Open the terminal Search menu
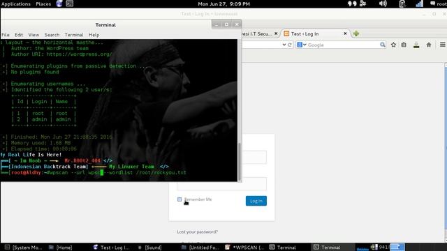Screen dimensions: 447x251 point(52,35)
